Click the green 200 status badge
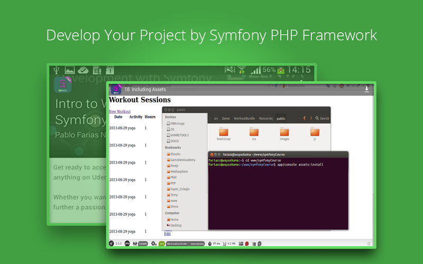The height and width of the screenshot is (264, 423). point(162,243)
